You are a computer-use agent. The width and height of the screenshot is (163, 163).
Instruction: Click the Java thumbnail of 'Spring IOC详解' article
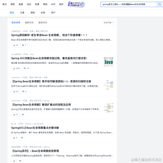tap(108, 62)
